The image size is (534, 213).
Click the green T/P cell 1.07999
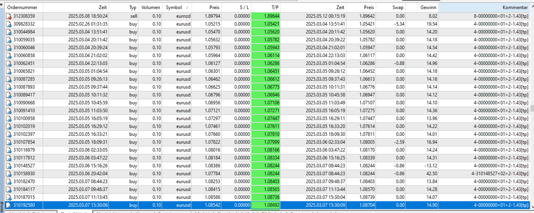(266, 142)
